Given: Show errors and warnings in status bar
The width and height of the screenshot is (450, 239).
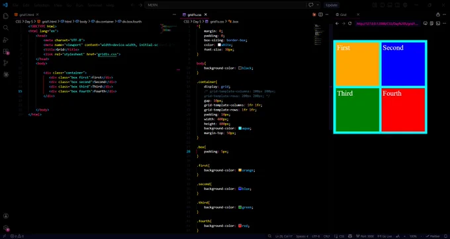Looking at the screenshot, I should coord(17,236).
